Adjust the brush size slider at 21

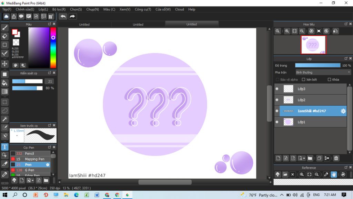coord(27,81)
